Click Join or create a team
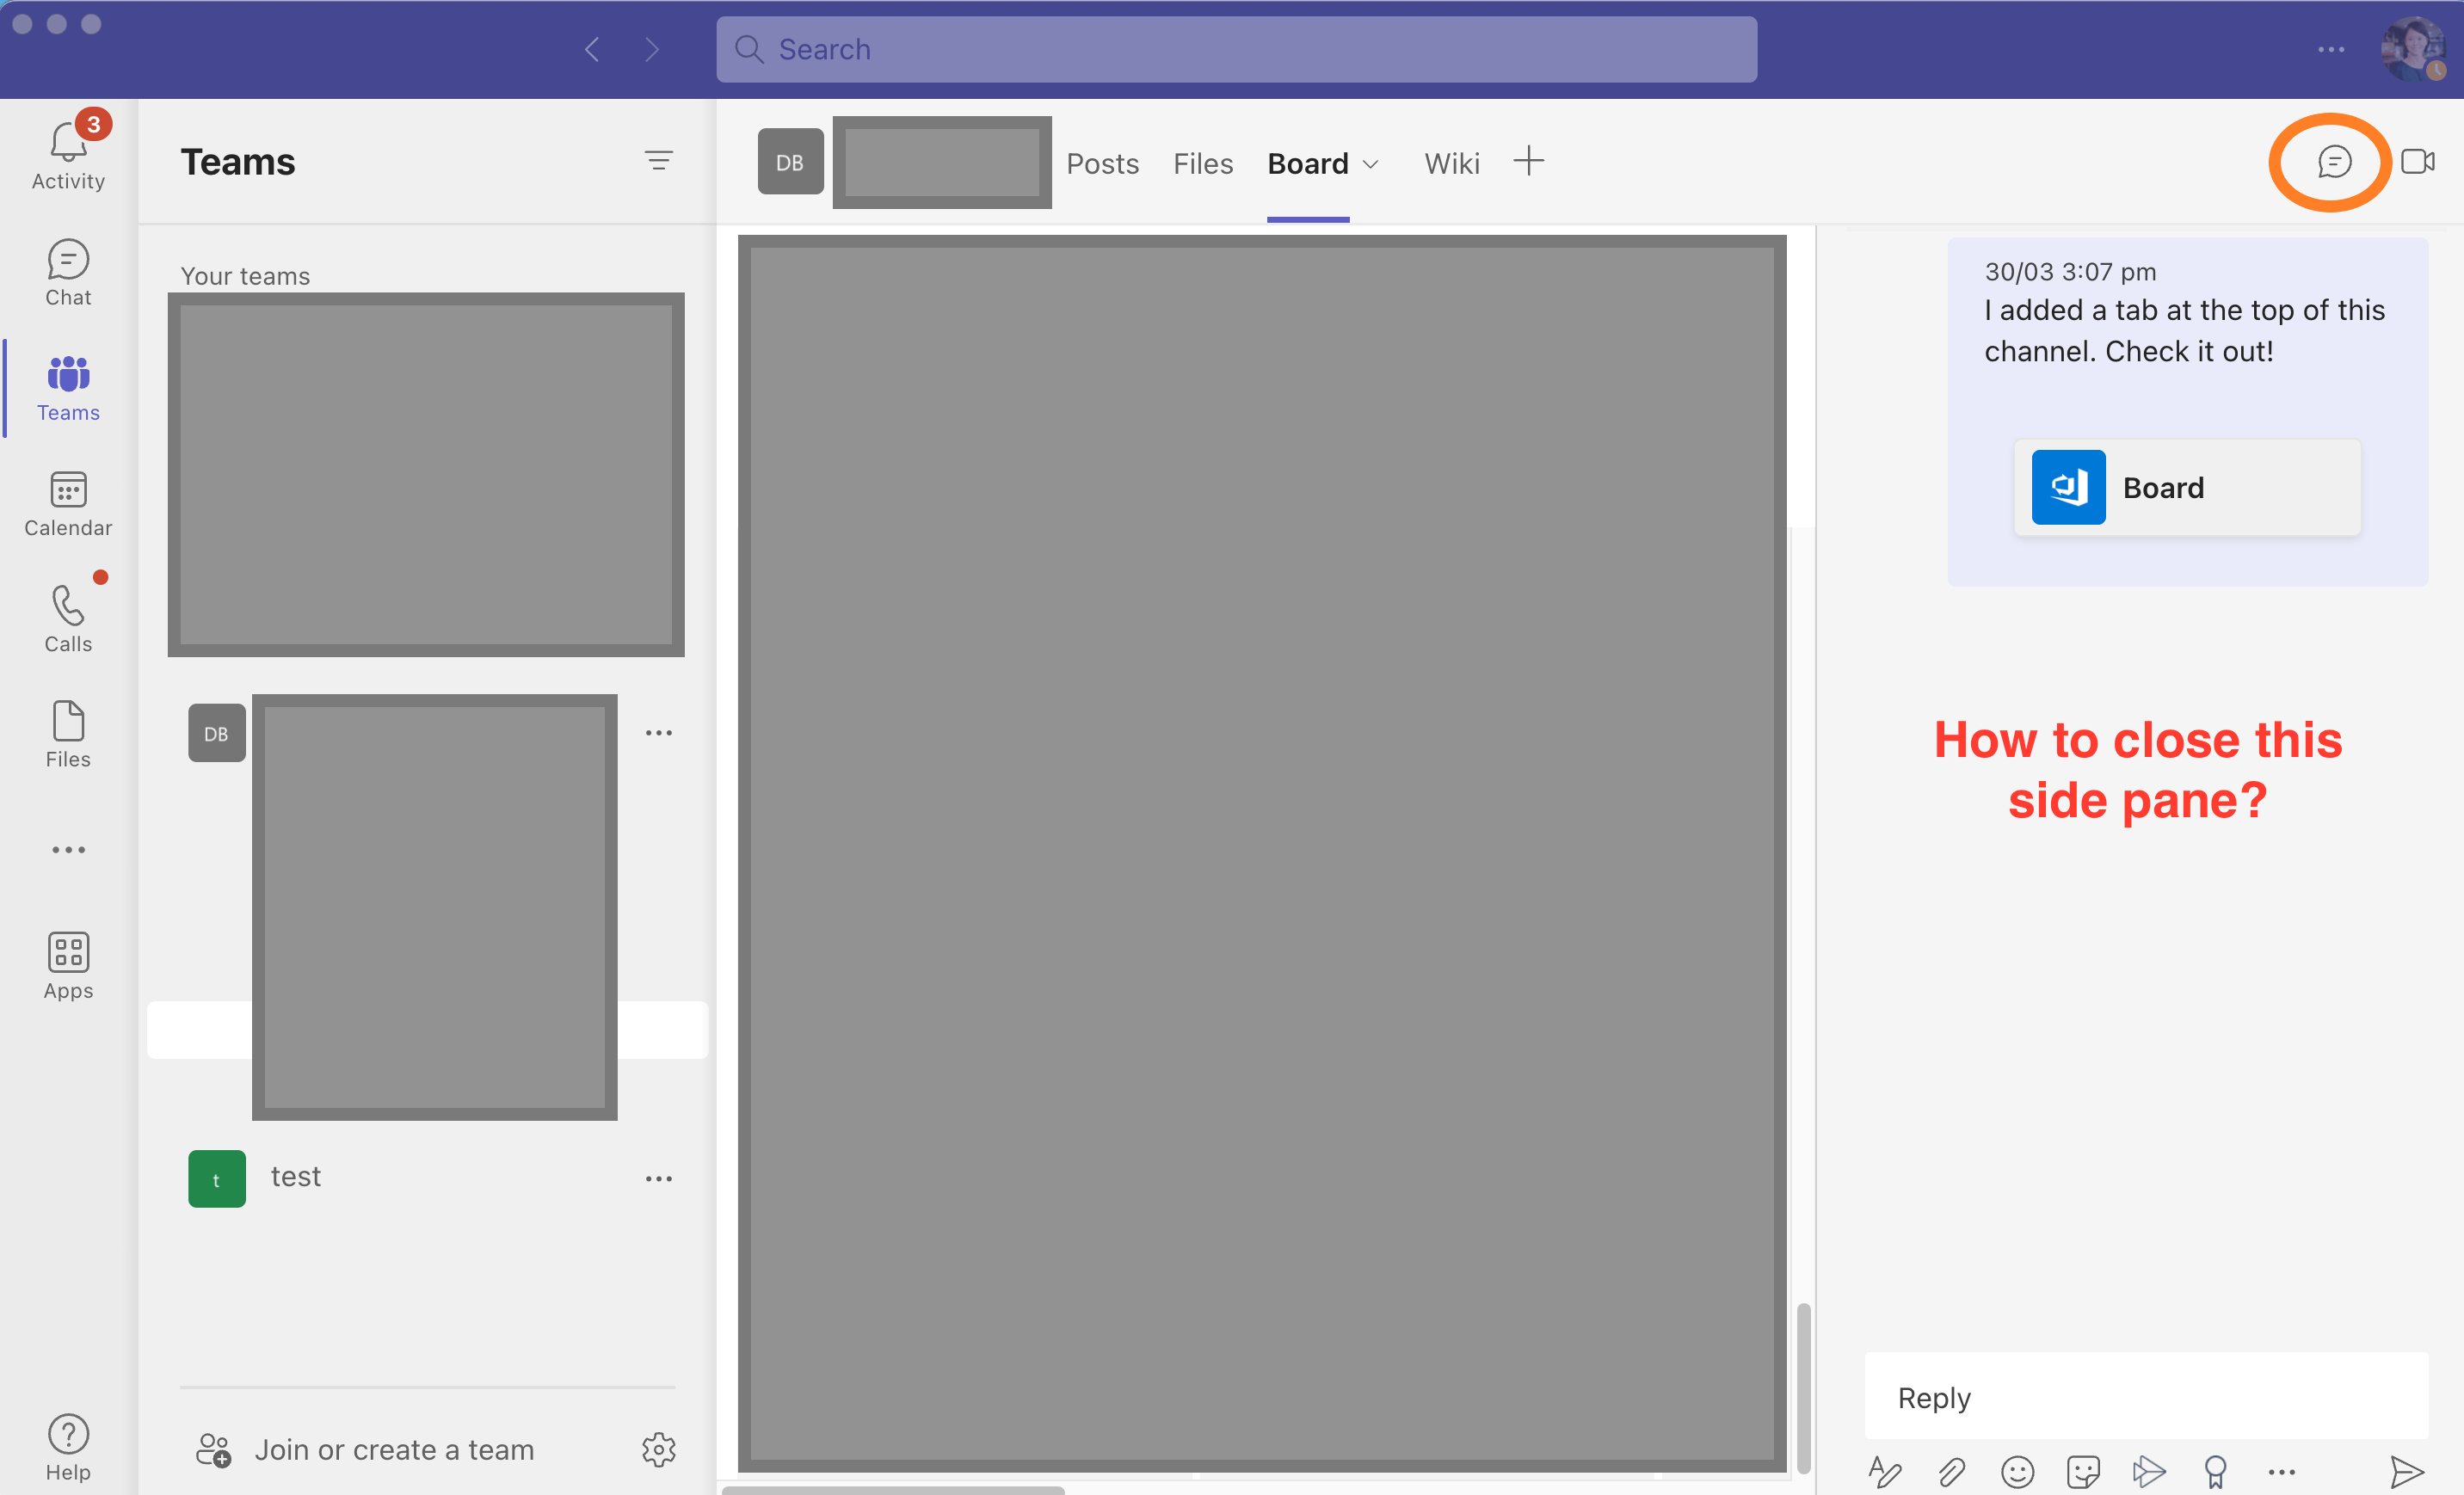This screenshot has width=2464, height=1495. [x=394, y=1449]
